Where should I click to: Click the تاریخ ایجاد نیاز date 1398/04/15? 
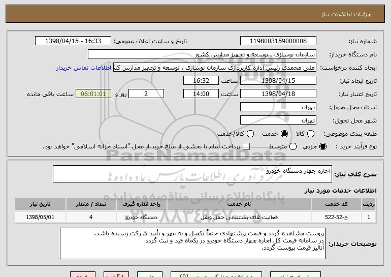278,81
